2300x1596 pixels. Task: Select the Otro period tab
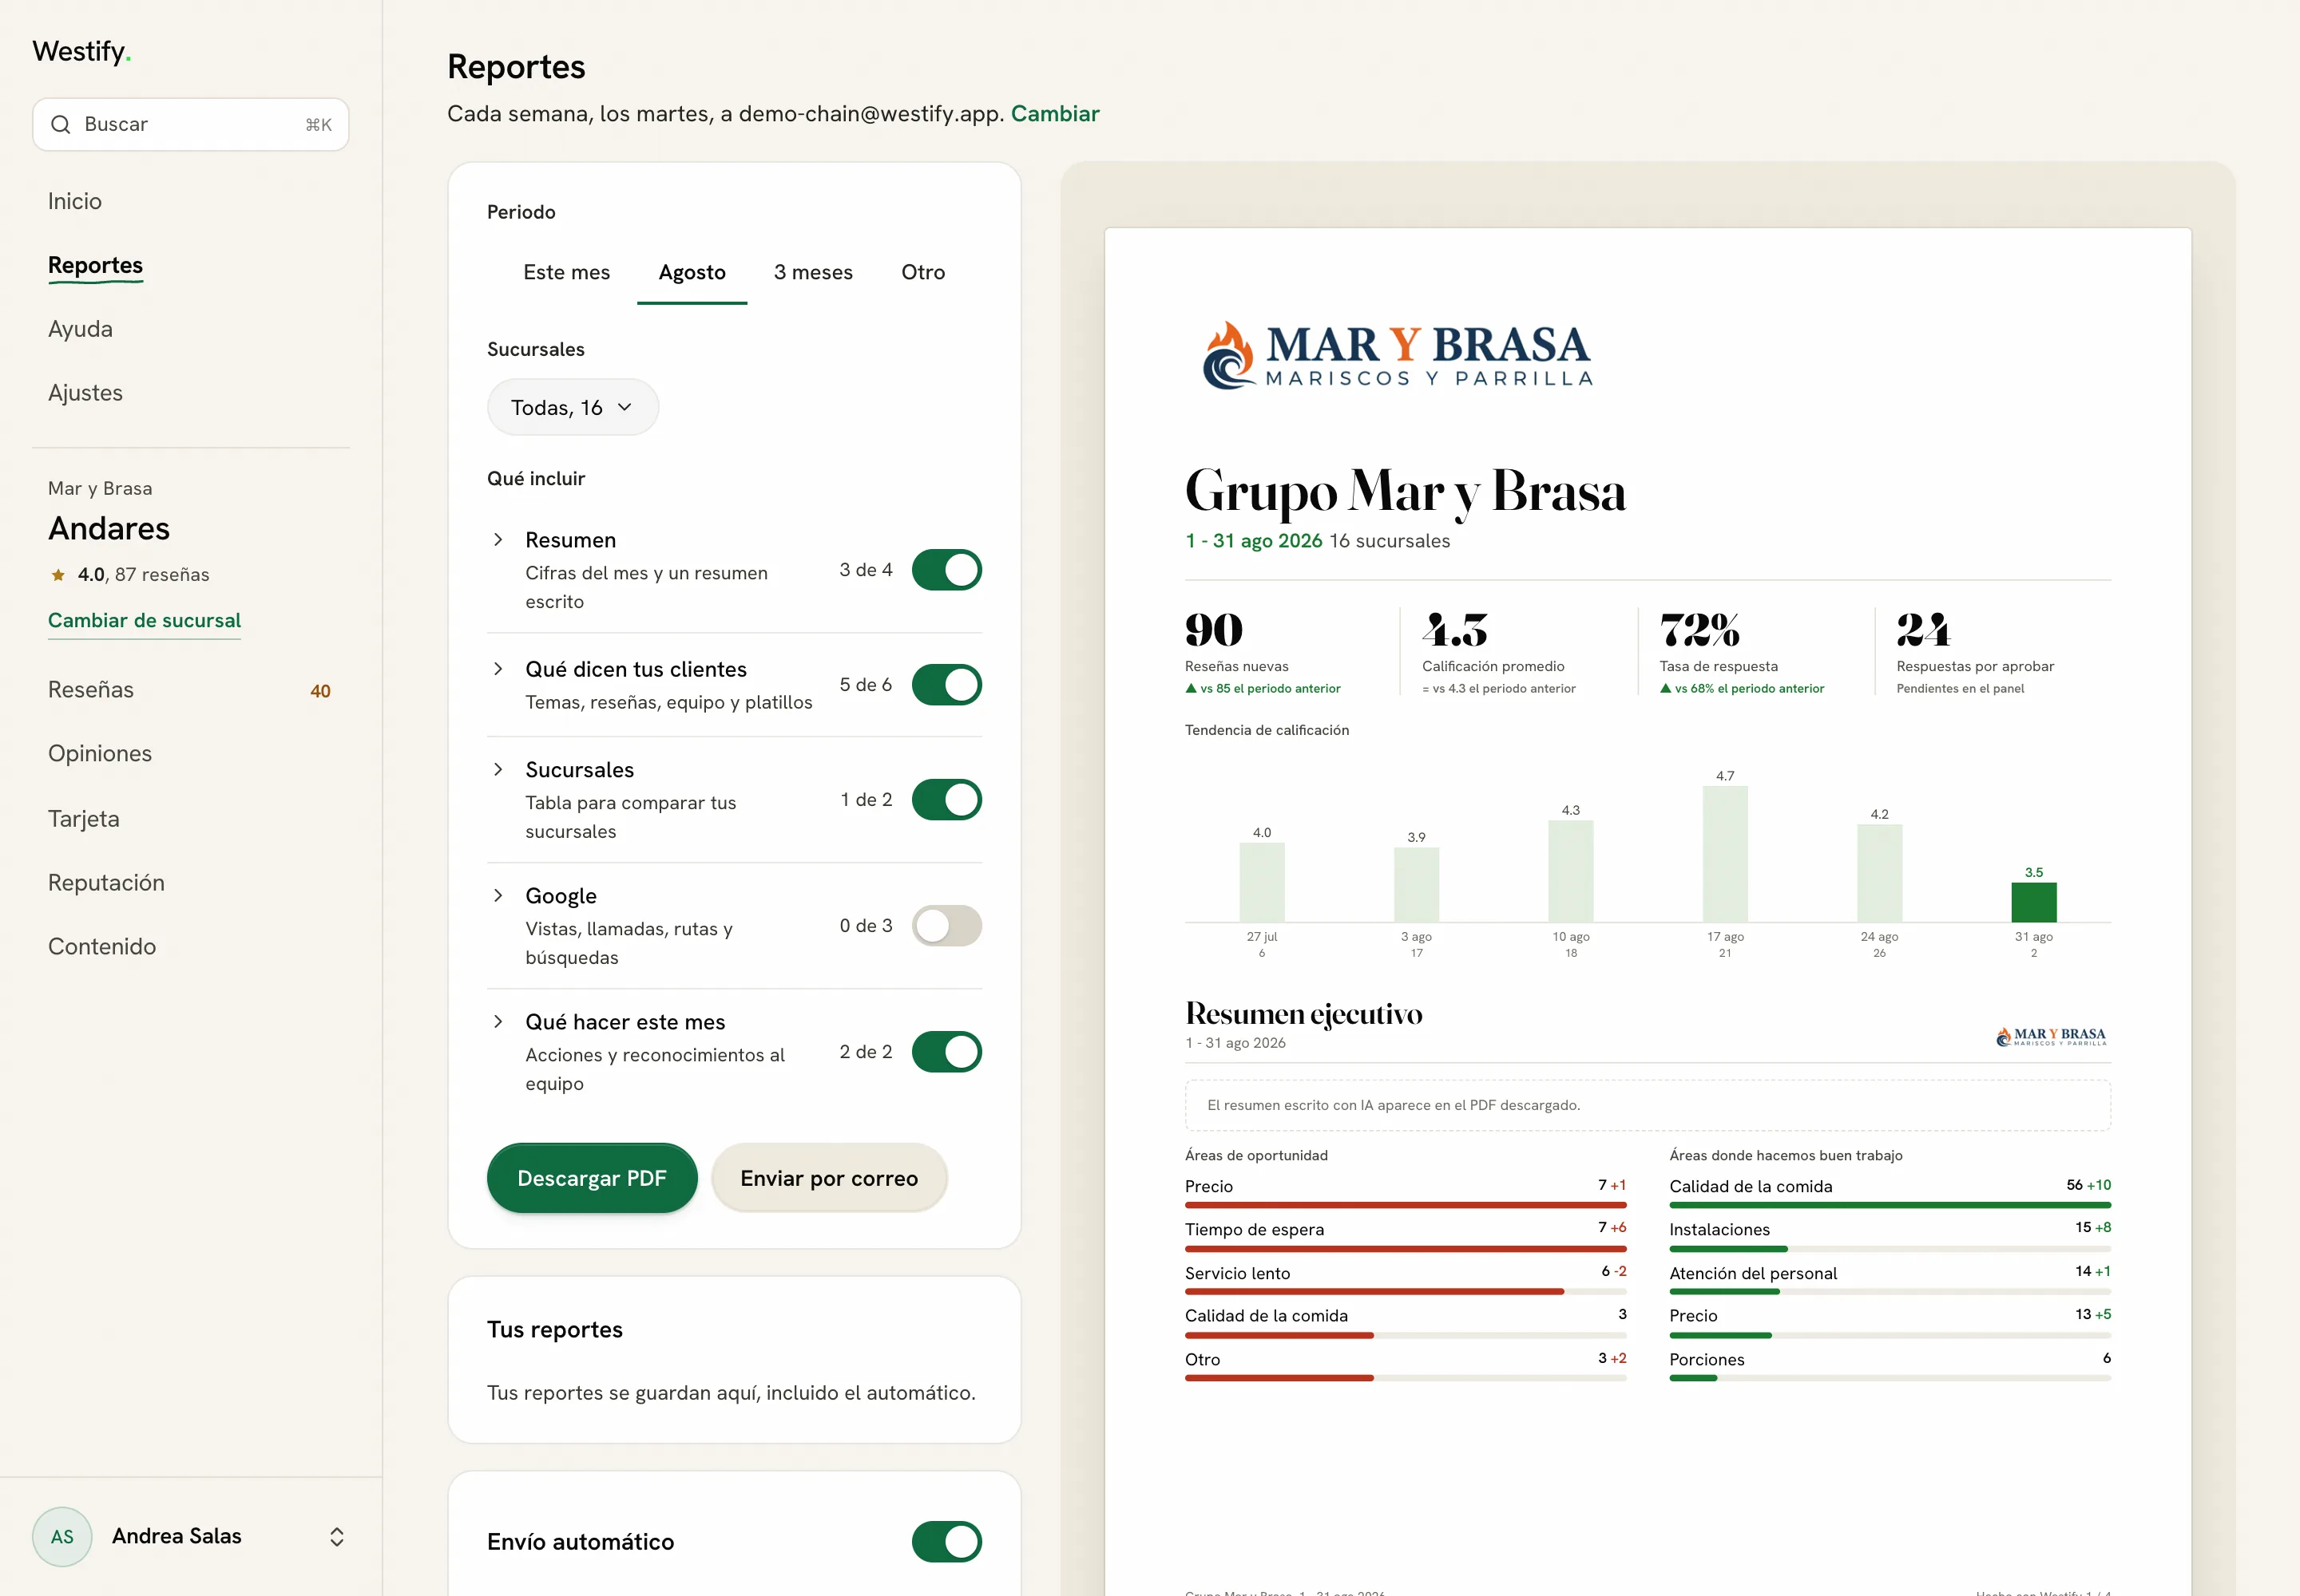tap(923, 272)
